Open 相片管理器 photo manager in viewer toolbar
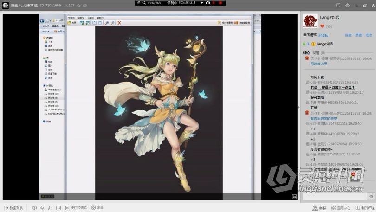 (225, 23)
